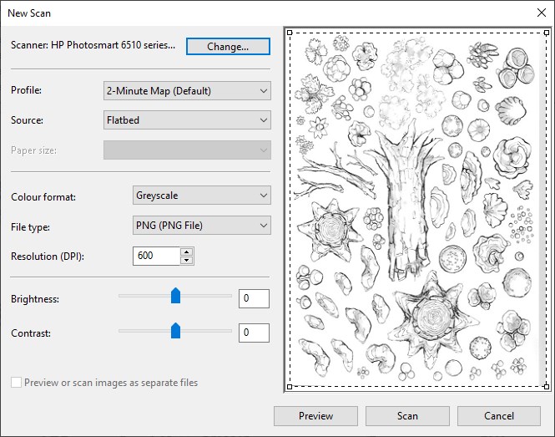Close the New Scan dialog window
Screen dimensions: 555x437
coord(540,13)
